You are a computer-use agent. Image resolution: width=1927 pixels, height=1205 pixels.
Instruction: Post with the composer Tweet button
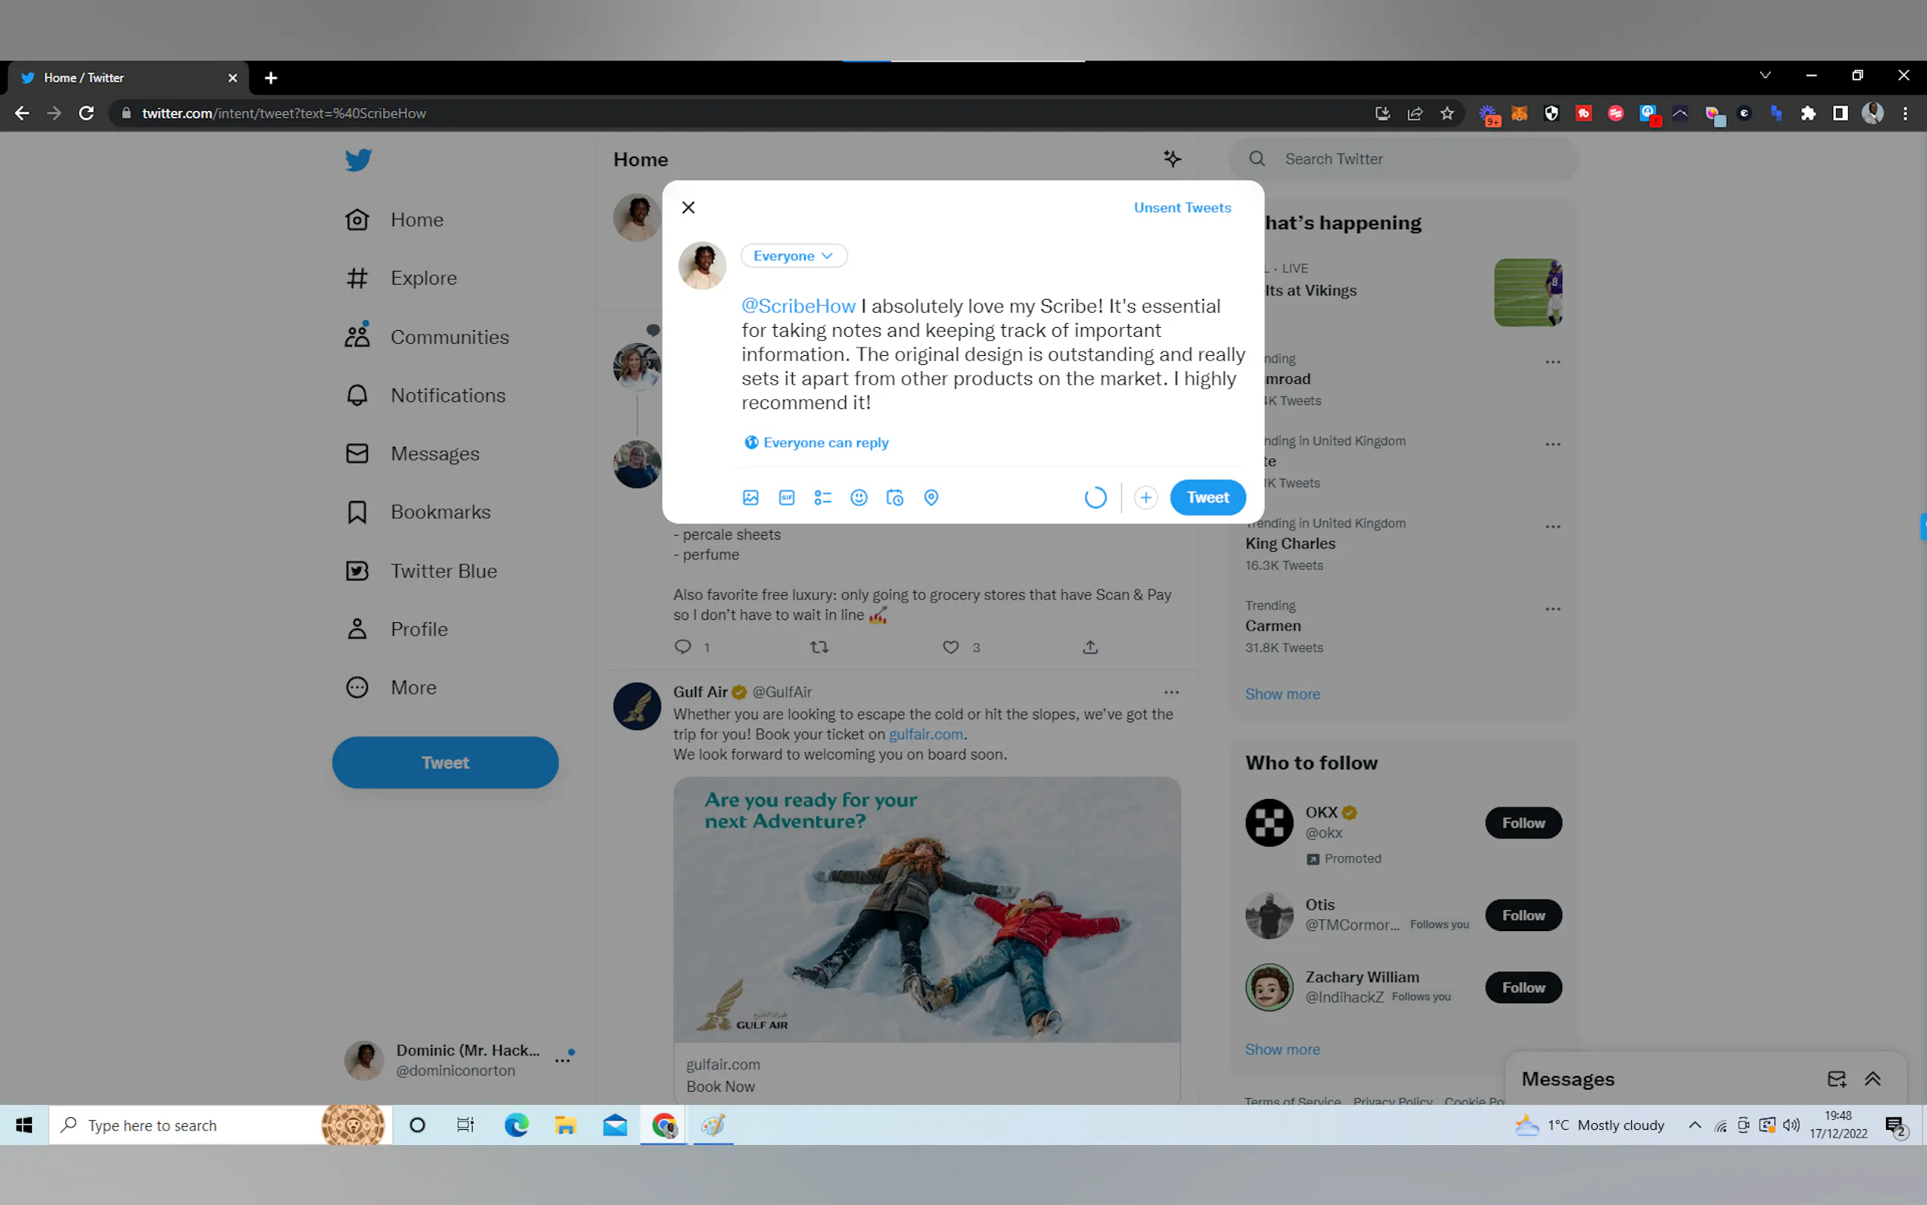pos(1207,497)
